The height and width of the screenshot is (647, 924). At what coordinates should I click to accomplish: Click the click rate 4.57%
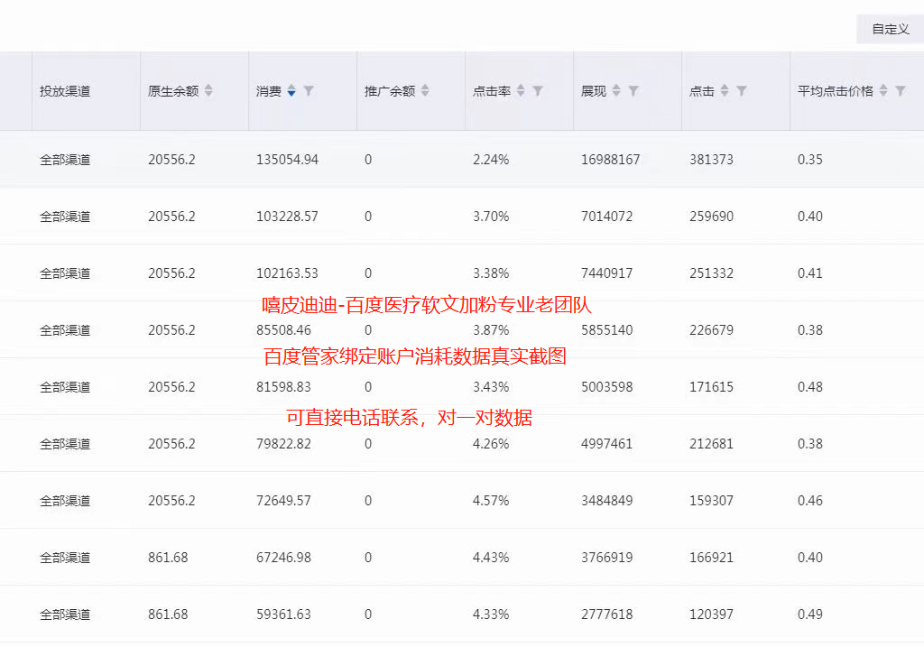491,501
